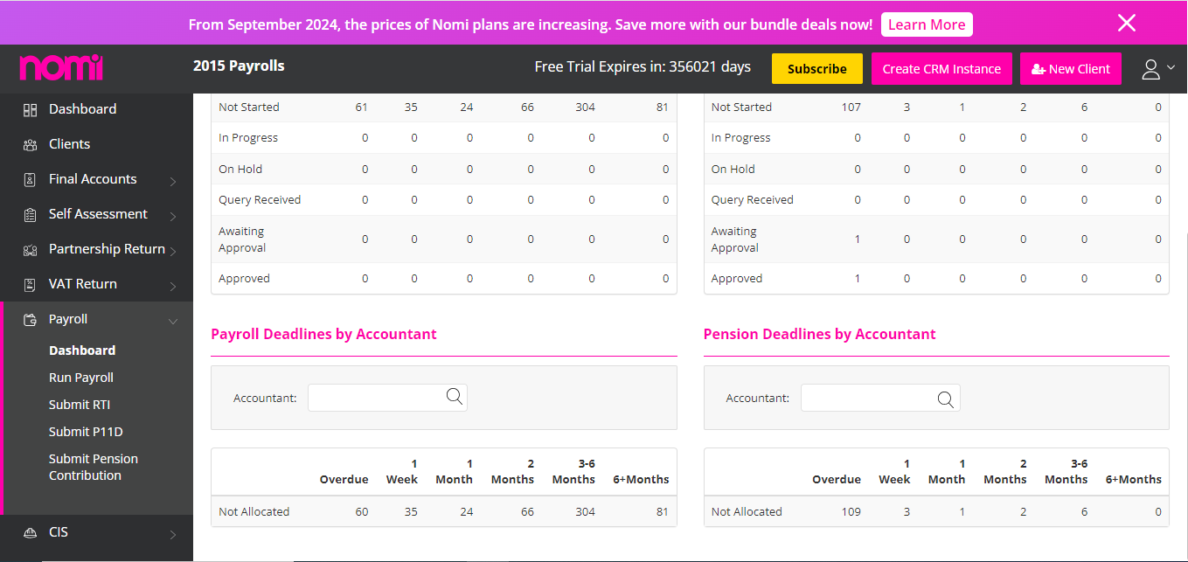Click Payroll Not Allocated 6+Months value 81

[x=662, y=512]
